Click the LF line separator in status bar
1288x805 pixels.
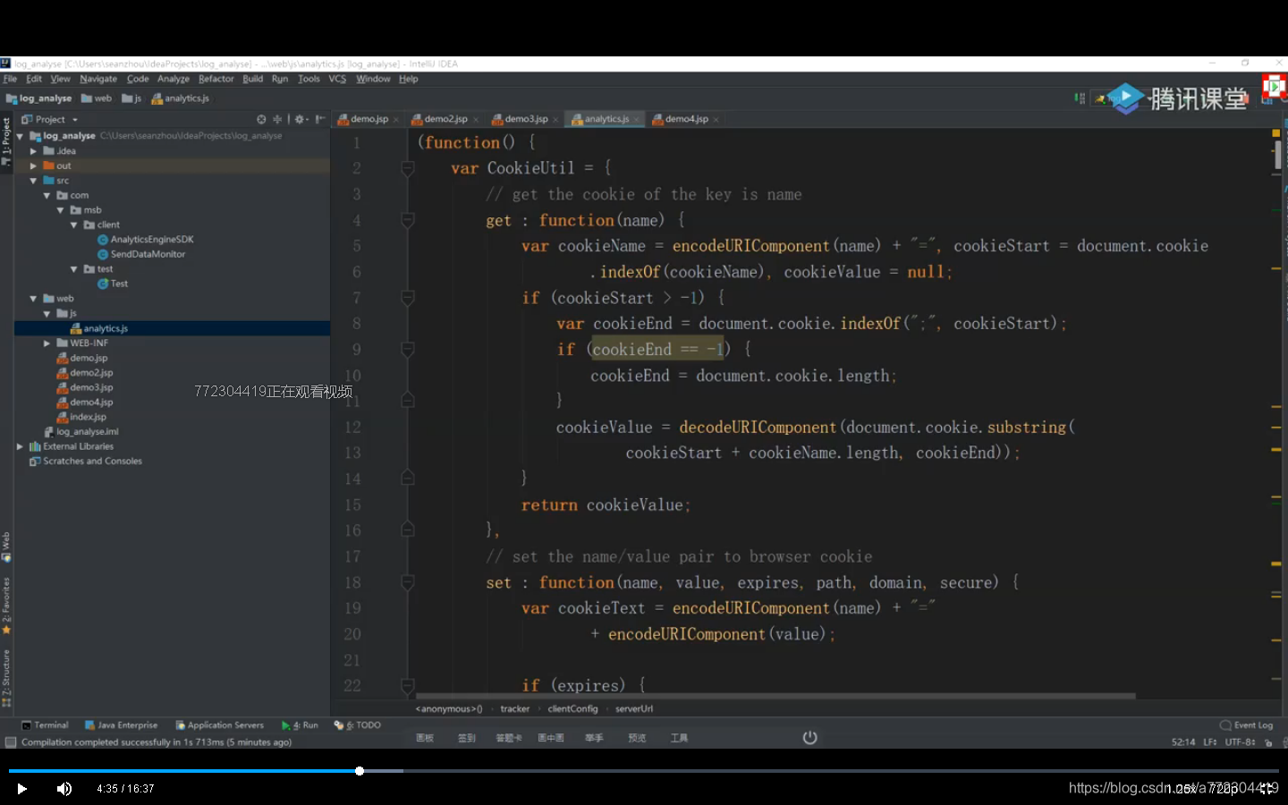1210,742
